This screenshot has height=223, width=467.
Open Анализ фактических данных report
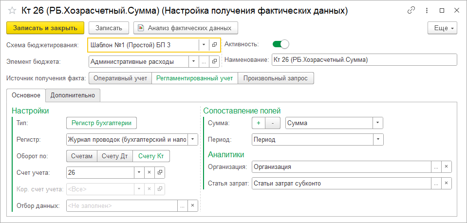(x=186, y=28)
